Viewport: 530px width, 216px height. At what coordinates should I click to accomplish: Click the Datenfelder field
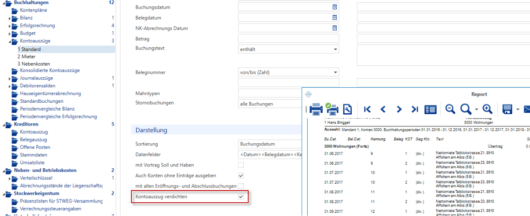[270, 155]
